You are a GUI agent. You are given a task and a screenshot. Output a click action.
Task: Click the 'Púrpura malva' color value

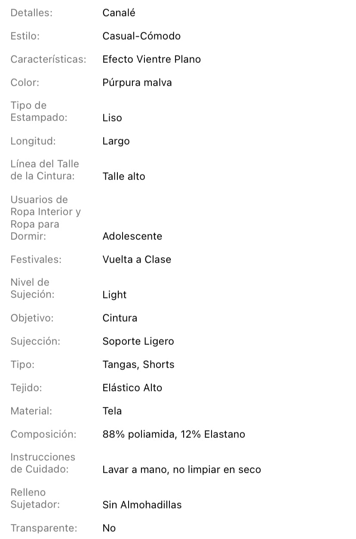click(137, 83)
